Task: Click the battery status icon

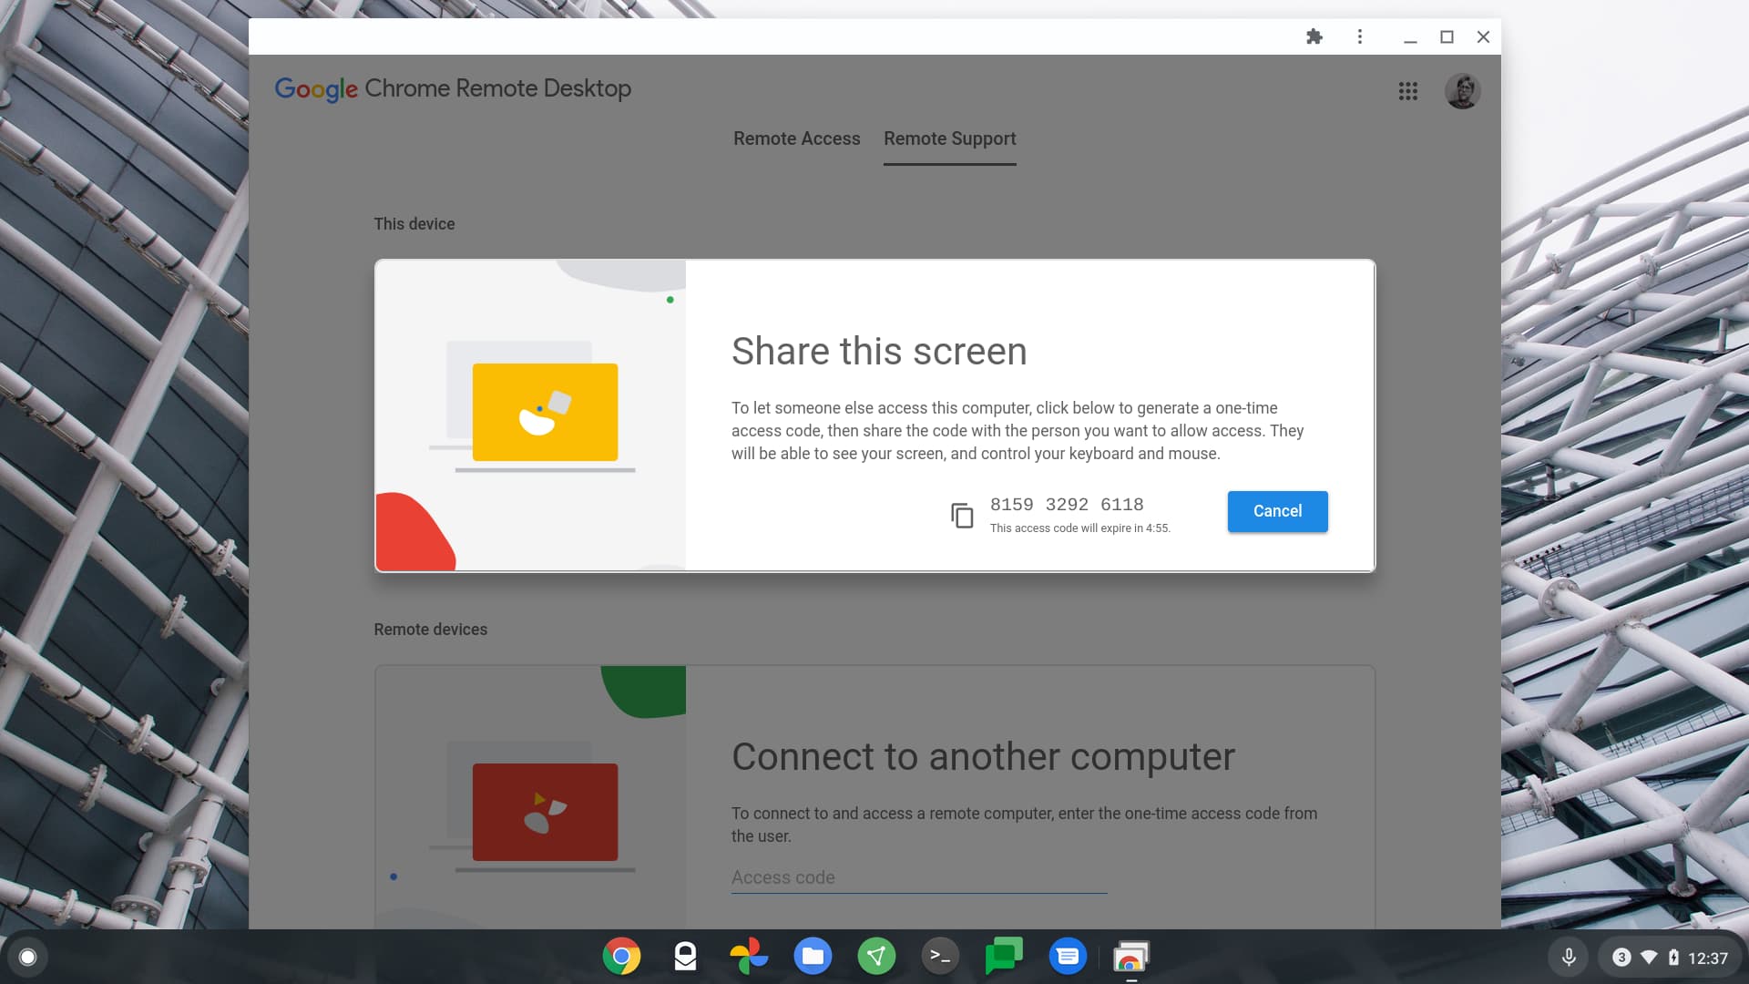Action: point(1673,958)
